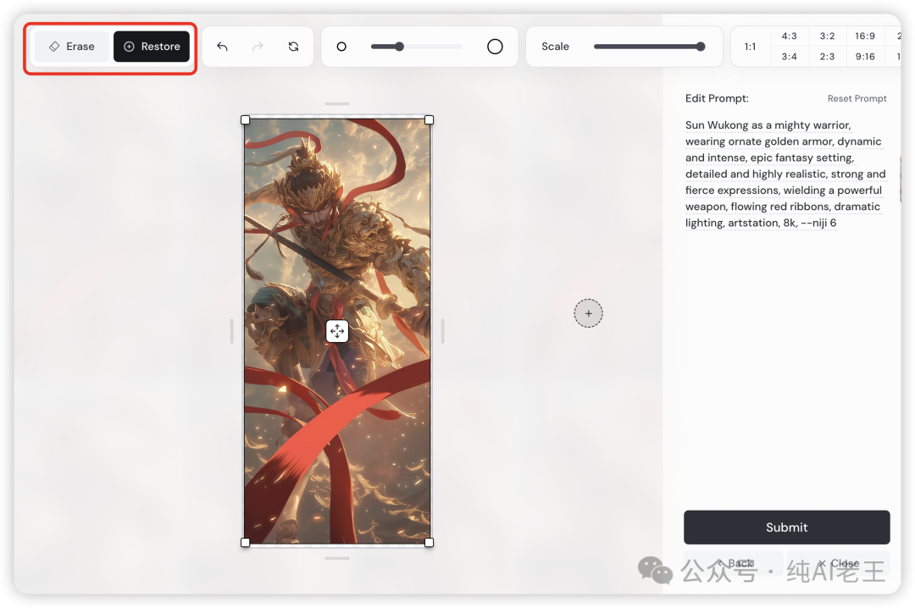
Task: Choose the 4:3 aspect ratio
Action: pos(789,36)
